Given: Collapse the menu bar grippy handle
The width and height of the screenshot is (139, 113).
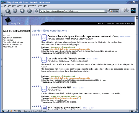Looking at the screenshot, I should click(2, 6).
